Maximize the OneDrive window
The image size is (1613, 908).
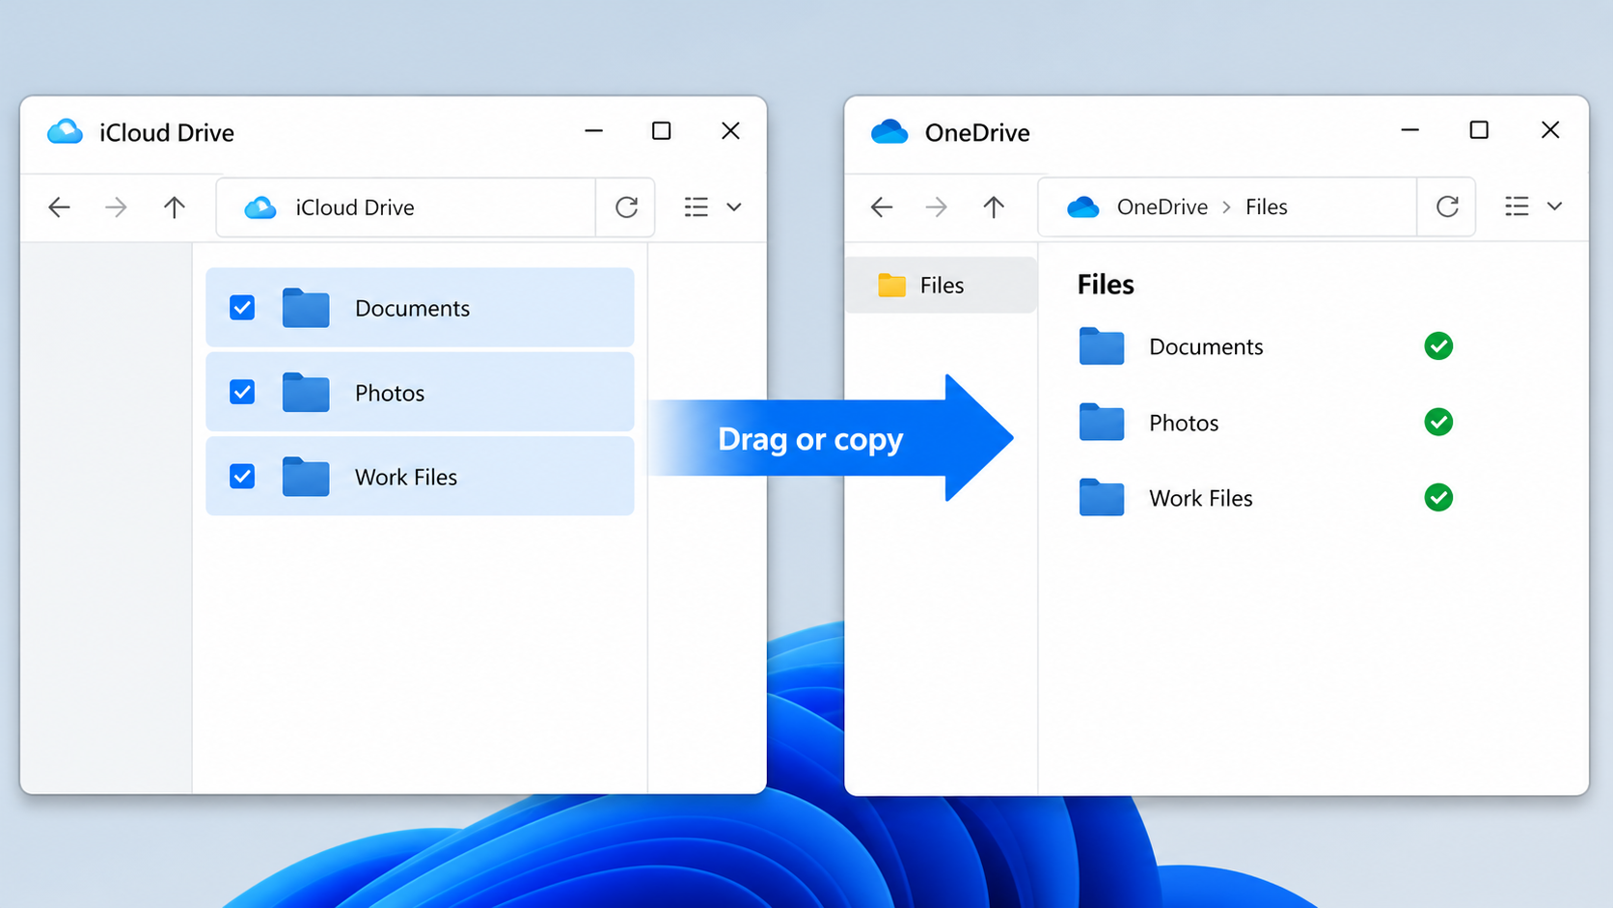pos(1479,129)
